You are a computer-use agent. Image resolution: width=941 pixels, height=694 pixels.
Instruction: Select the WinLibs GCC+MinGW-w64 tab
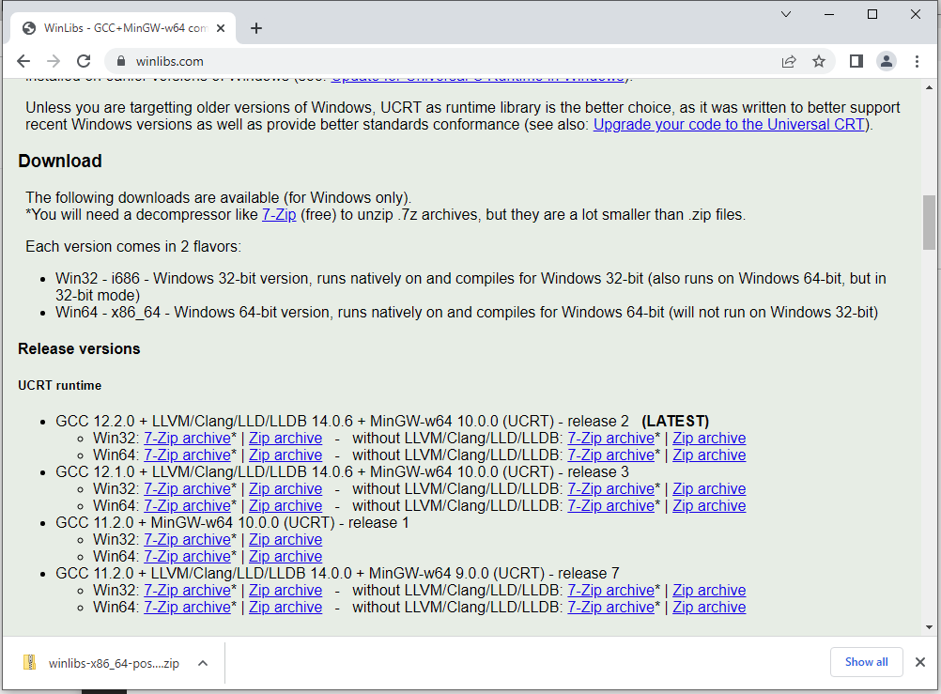click(122, 28)
